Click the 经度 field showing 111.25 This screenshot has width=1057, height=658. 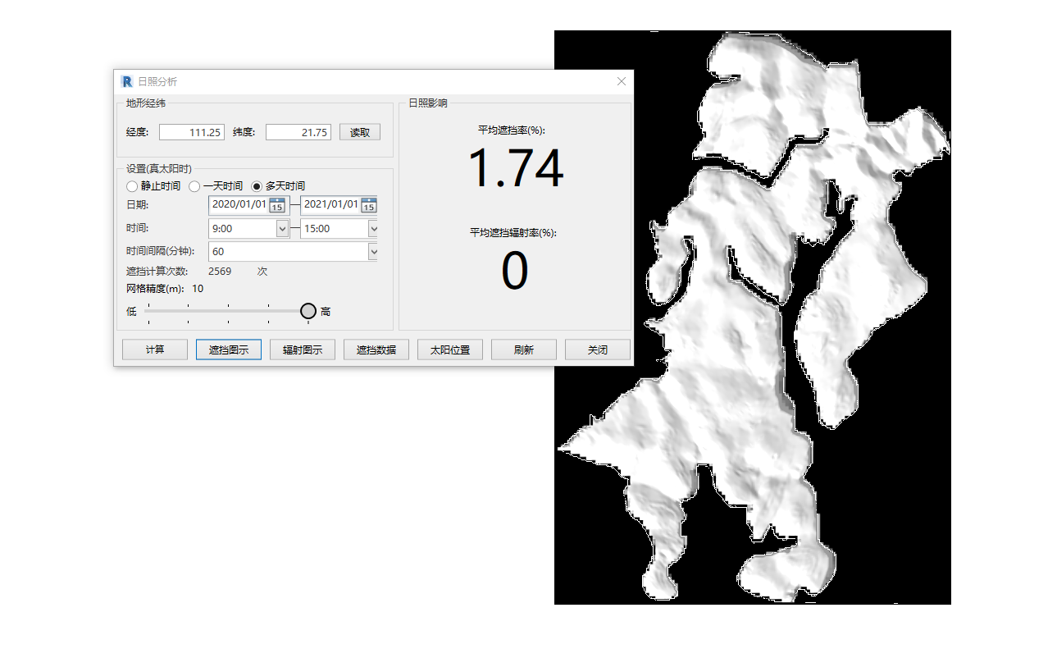(x=192, y=132)
